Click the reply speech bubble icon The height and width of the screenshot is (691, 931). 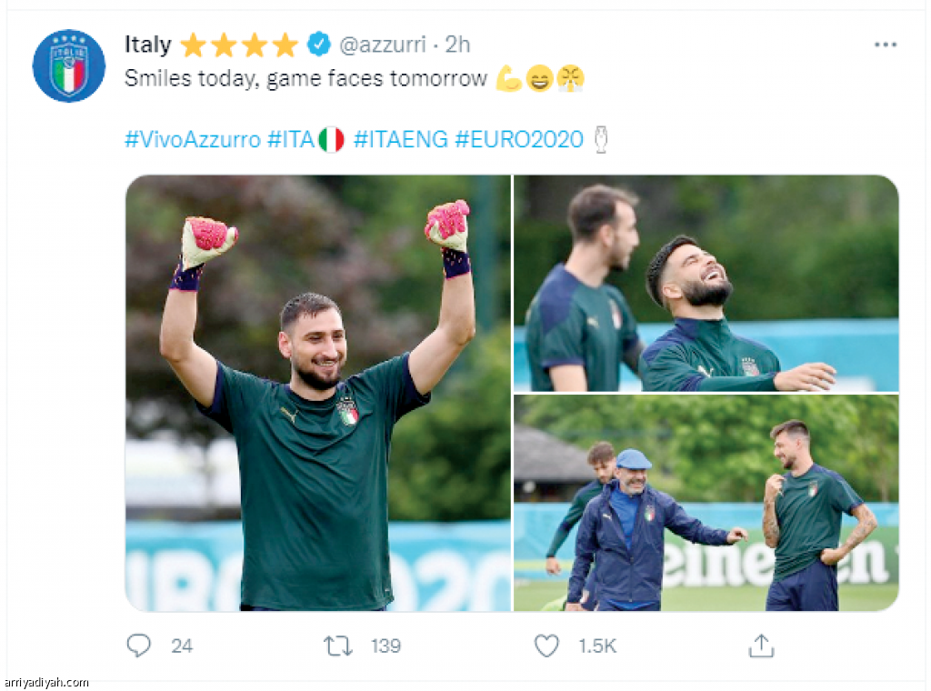click(x=139, y=646)
